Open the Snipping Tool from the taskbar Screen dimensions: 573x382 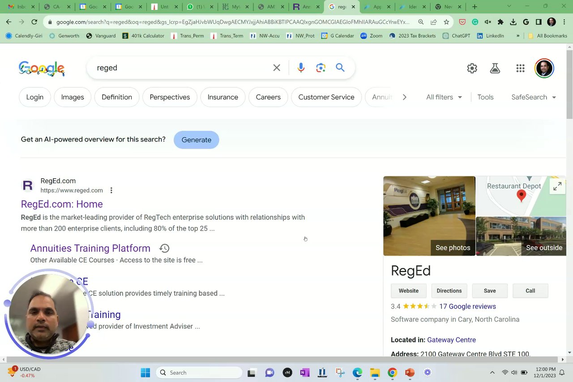coord(340,373)
